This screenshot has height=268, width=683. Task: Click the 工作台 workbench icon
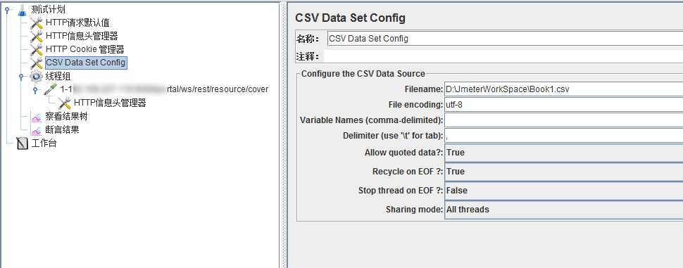pyautogui.click(x=22, y=143)
